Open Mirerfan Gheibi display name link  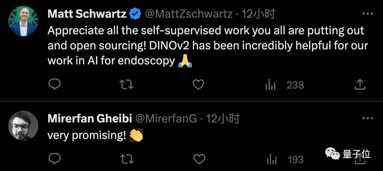tap(90, 119)
